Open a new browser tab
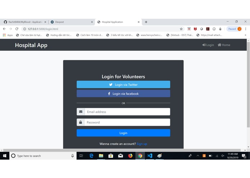The image size is (250, 178). [146, 22]
